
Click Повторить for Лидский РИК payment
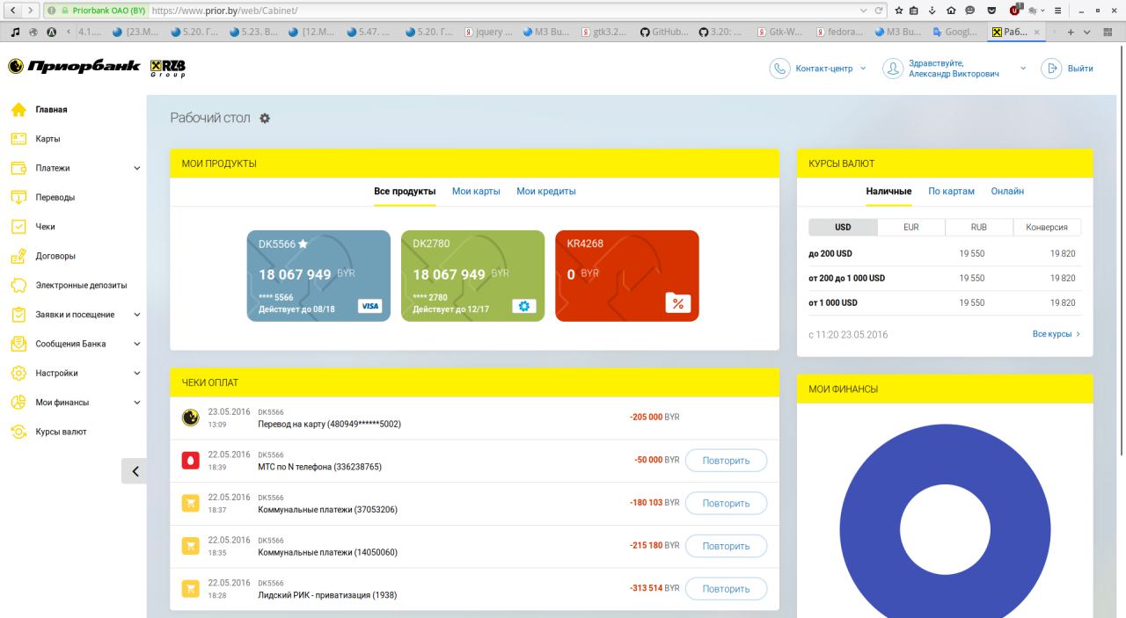pos(726,589)
